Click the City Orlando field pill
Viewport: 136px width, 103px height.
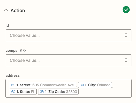tap(95, 85)
